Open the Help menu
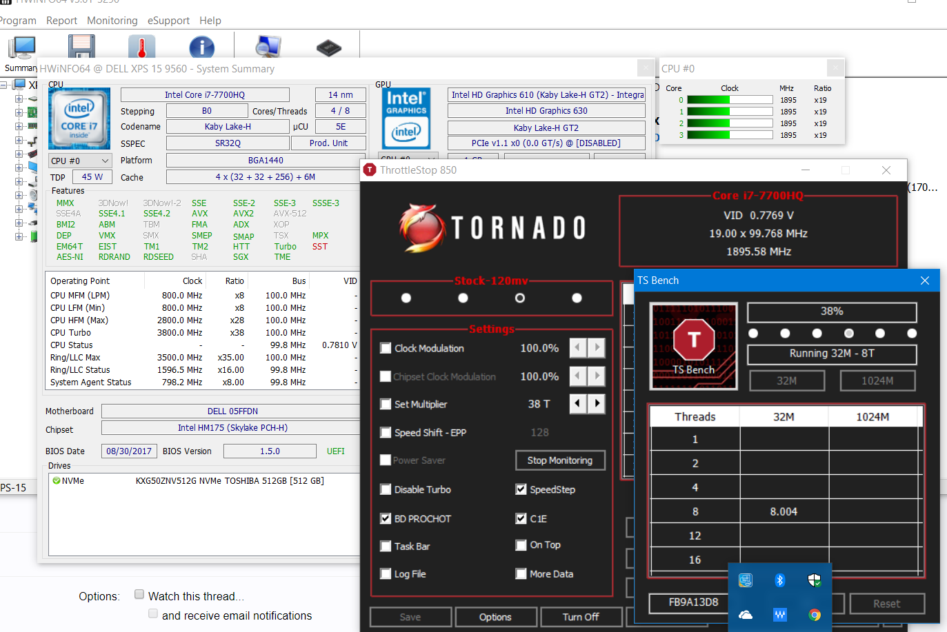Image resolution: width=947 pixels, height=632 pixels. 210,21
